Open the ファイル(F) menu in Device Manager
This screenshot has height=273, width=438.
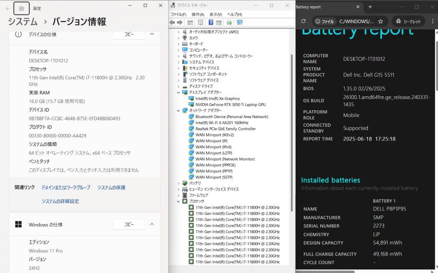click(x=179, y=14)
